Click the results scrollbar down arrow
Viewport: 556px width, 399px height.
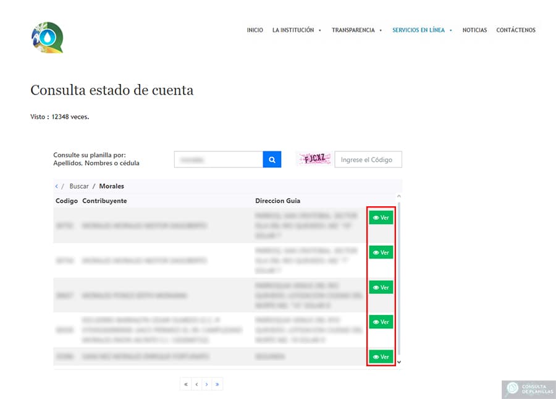[x=398, y=362]
